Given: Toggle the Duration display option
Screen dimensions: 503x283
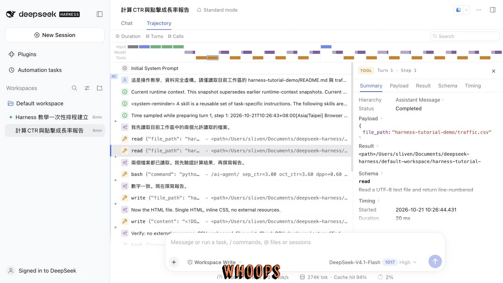Looking at the screenshot, I should point(128,36).
